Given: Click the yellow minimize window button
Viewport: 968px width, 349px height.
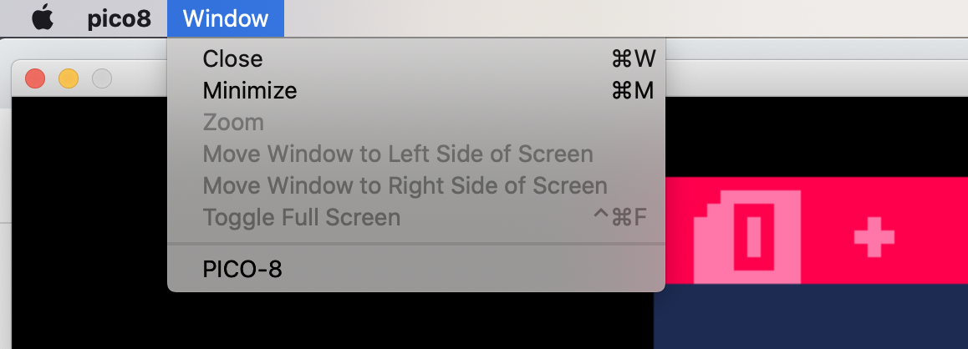Looking at the screenshot, I should tap(69, 79).
